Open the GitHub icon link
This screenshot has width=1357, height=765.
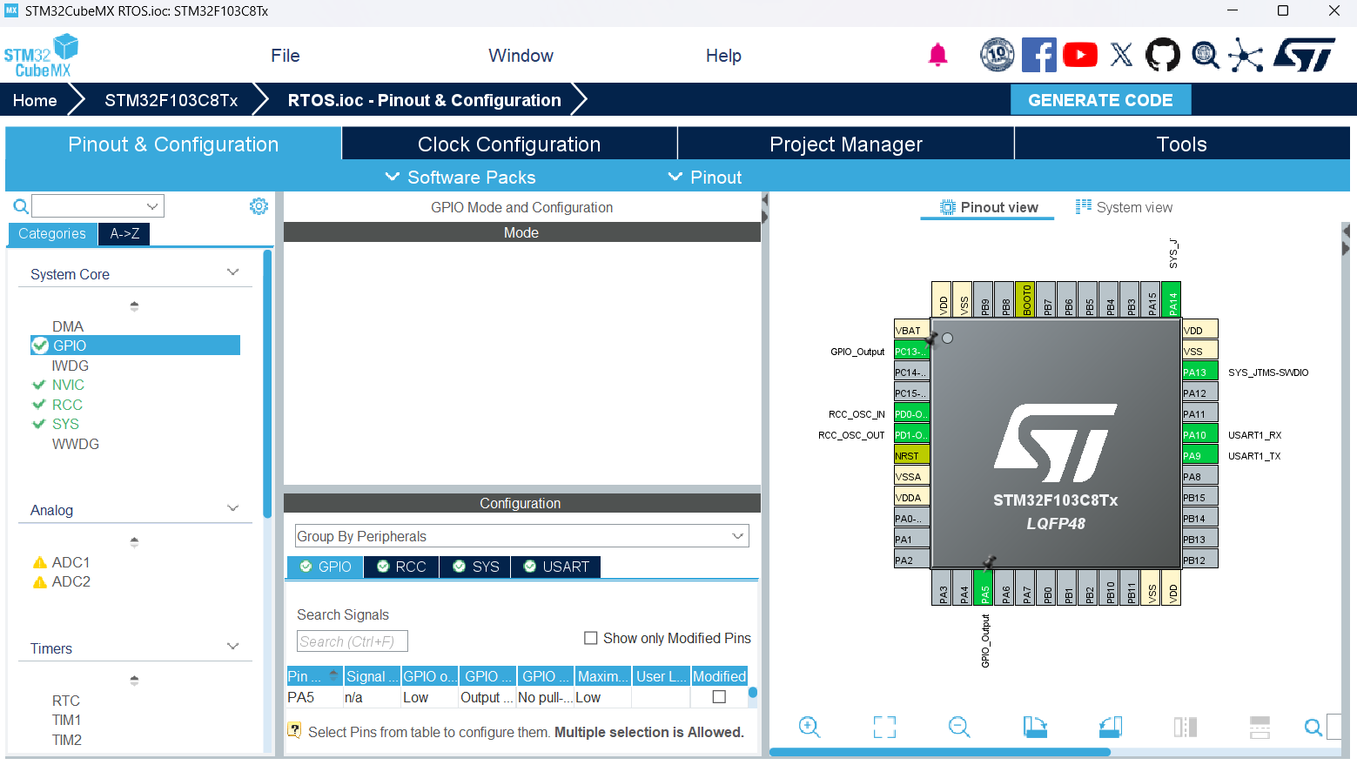click(x=1163, y=55)
